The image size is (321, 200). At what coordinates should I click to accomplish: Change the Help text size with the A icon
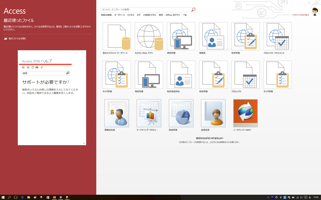42,67
